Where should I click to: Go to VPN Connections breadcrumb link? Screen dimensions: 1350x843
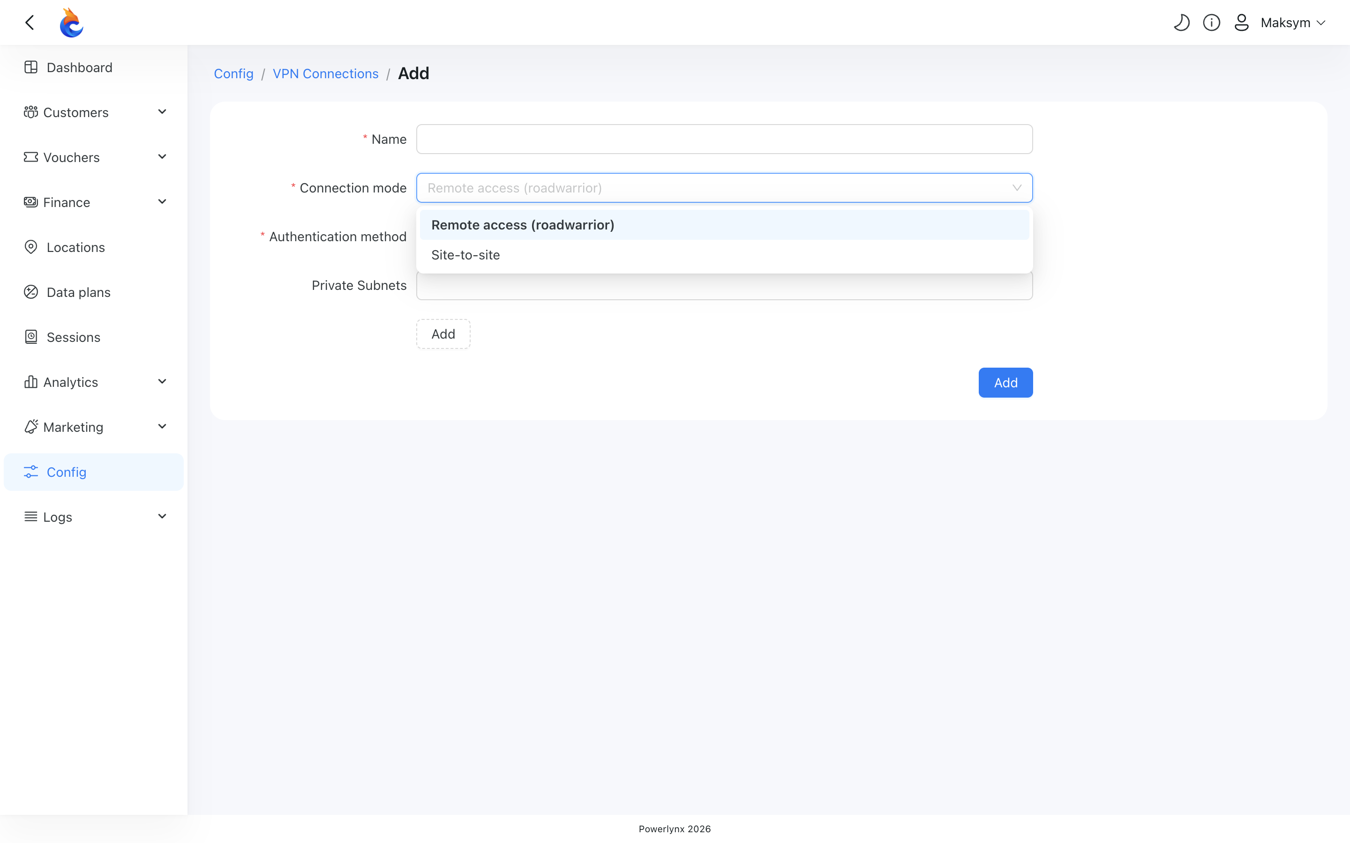[x=325, y=74]
